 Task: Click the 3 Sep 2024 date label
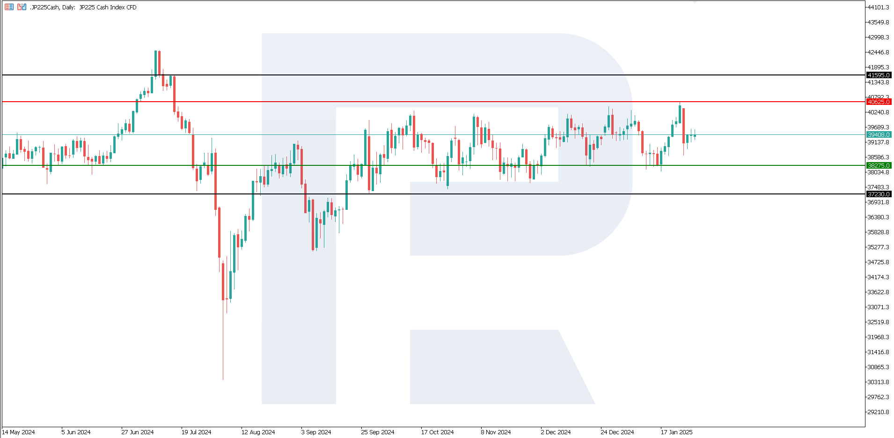[316, 432]
